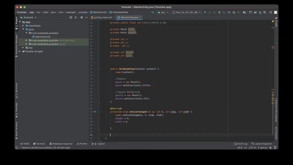Viewport: 293px width, 165px height.
Task: Click the Make Project hammer icon
Action: point(152,12)
